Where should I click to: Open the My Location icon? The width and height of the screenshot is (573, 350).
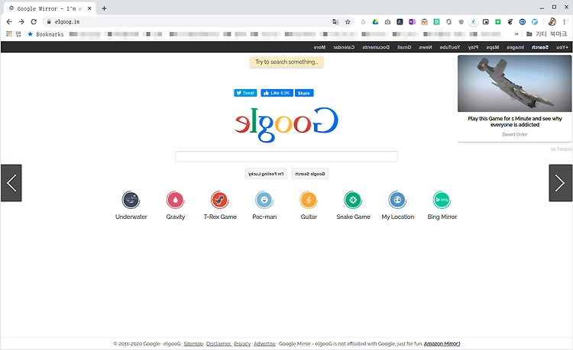(x=397, y=200)
